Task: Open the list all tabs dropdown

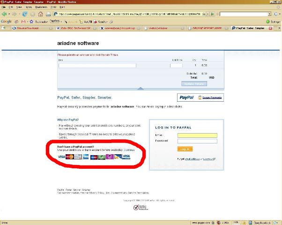Action: [x=279, y=28]
